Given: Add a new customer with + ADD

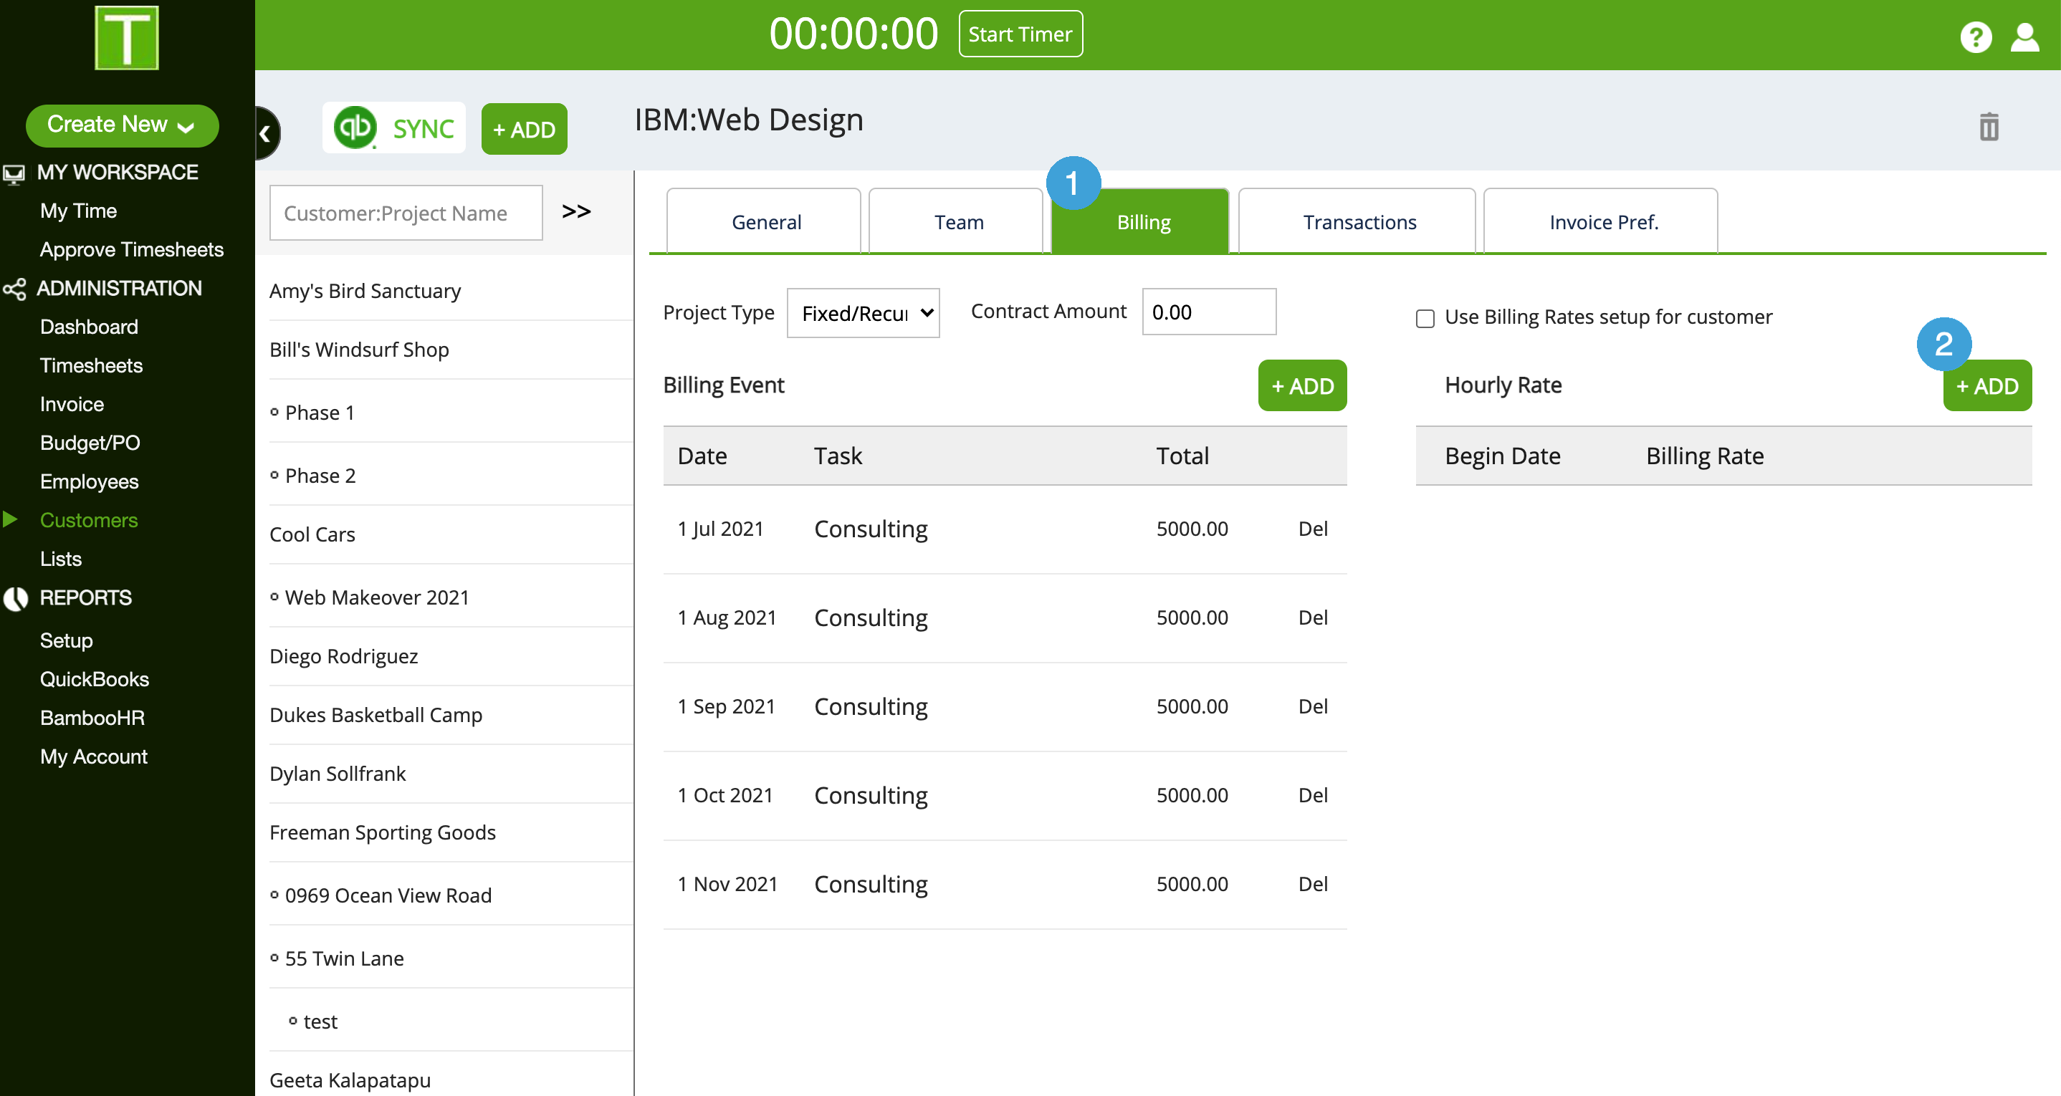Looking at the screenshot, I should (524, 129).
